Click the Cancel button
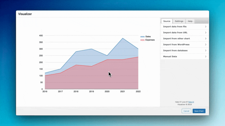The image size is (225, 126). (x=186, y=111)
